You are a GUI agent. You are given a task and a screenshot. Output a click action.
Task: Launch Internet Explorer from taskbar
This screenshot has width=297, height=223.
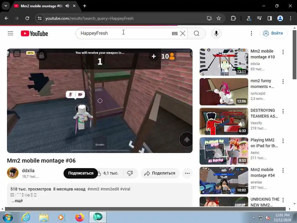tap(26, 217)
